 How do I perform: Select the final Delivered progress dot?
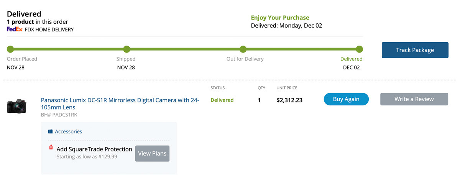click(x=359, y=49)
